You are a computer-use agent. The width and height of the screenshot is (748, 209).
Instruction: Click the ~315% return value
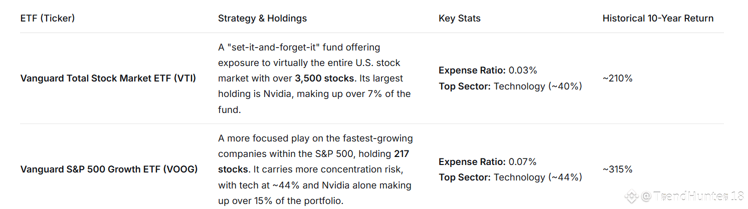tap(618, 169)
